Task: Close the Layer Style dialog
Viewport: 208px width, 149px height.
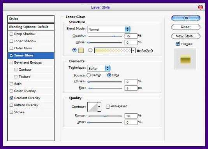Action: [201, 7]
